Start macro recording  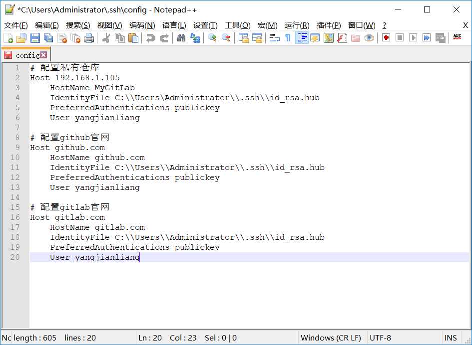click(386, 38)
